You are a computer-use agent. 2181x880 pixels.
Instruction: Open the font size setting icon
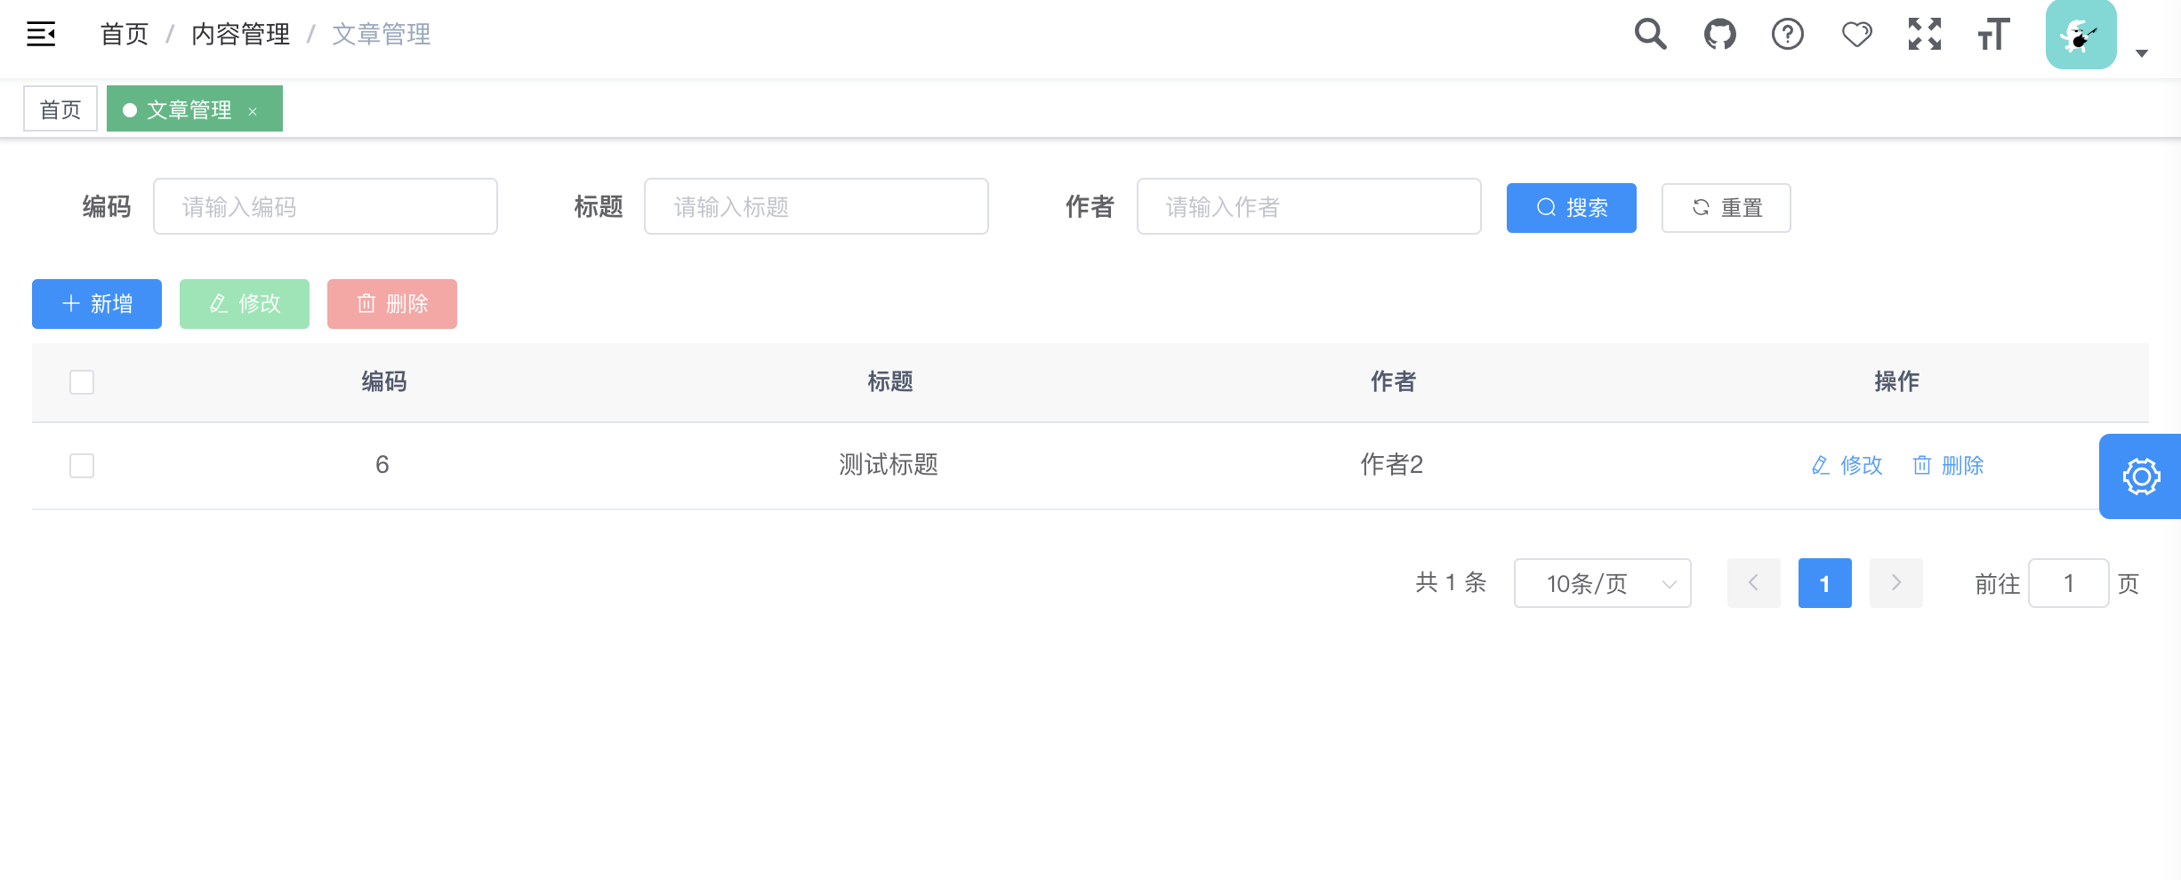click(1993, 35)
